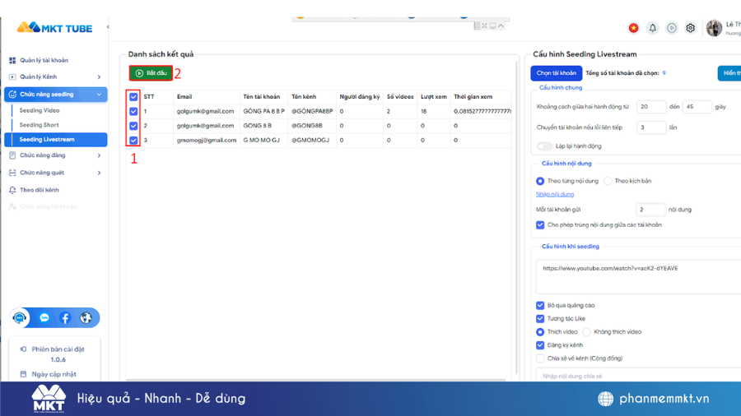741x416 pixels.
Task: Click the gmomogj@gmail.com email cell
Action: click(207, 140)
